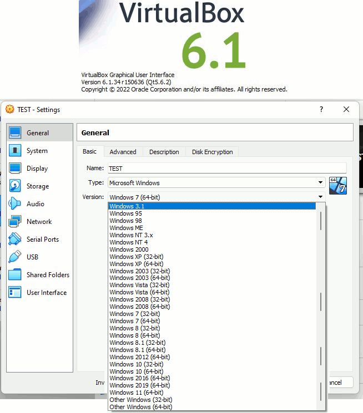Click the Name input field containing TEST

(x=227, y=169)
